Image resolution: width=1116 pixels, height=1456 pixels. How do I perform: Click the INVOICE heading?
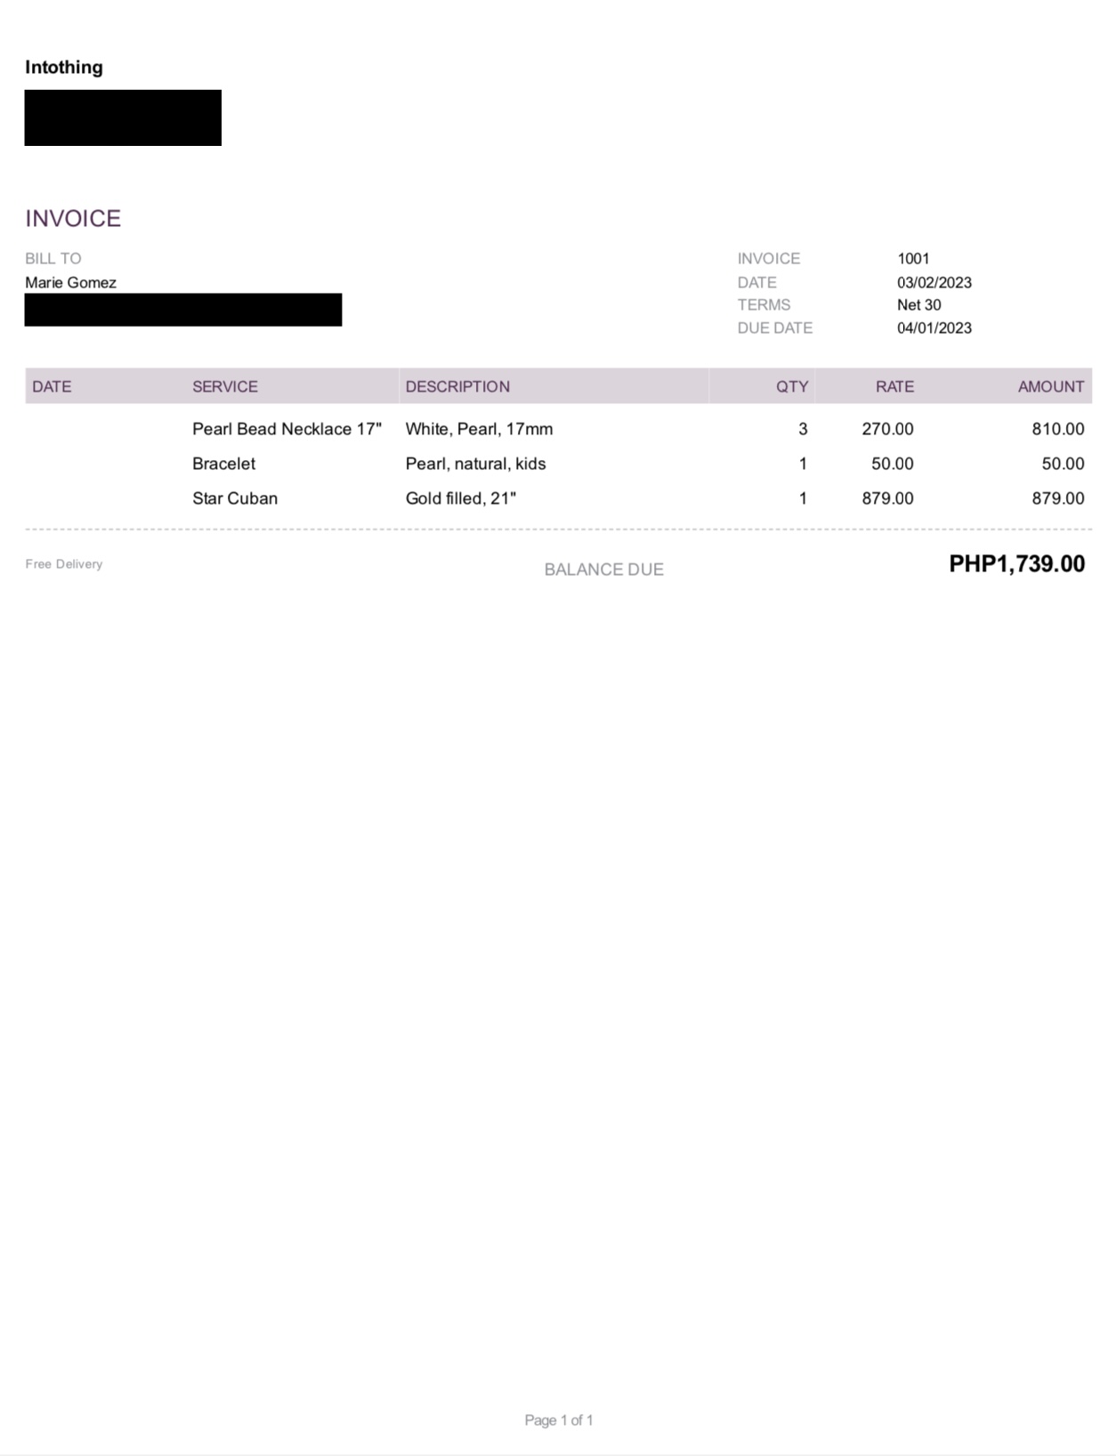click(x=73, y=219)
